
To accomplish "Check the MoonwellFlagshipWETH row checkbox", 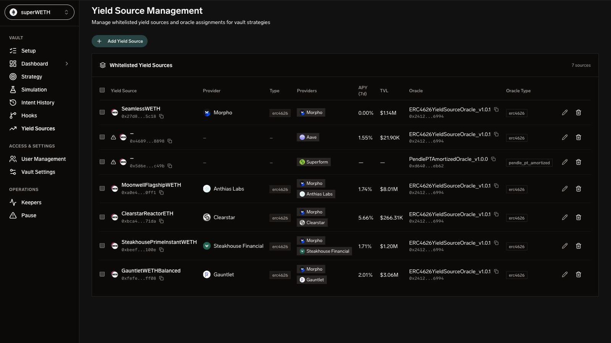I will (102, 189).
